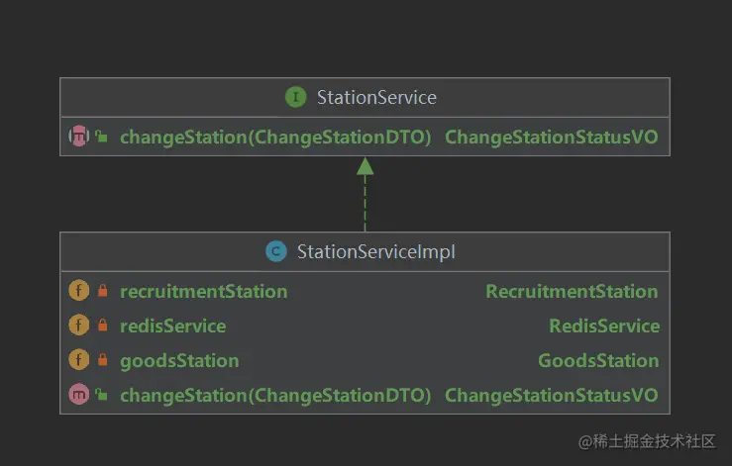Click the RedisService type label
Viewport: 732px width, 466px height.
tap(604, 326)
